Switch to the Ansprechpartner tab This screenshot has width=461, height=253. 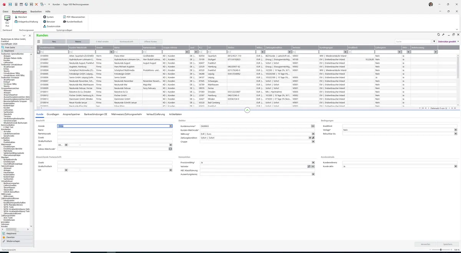click(x=71, y=114)
